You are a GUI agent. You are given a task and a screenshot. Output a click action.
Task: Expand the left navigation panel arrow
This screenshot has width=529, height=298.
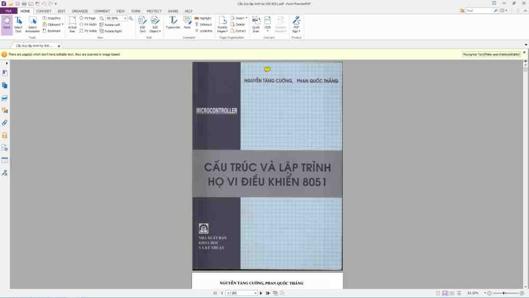click(6, 64)
